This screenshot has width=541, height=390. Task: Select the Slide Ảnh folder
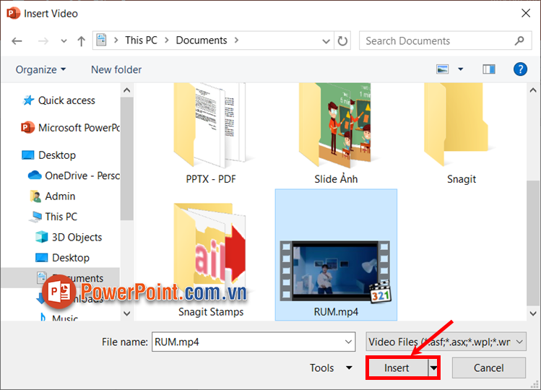pos(336,134)
